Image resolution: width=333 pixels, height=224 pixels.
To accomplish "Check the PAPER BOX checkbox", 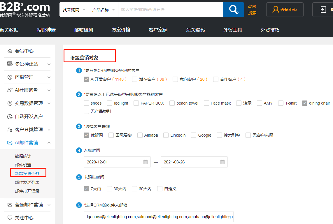I will [x=136, y=103].
